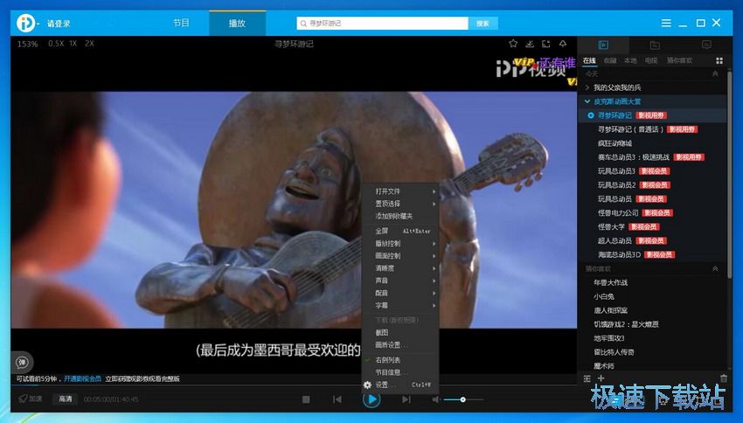This screenshot has width=743, height=423.
Task: Select the 在线 list tab
Action: pos(589,60)
